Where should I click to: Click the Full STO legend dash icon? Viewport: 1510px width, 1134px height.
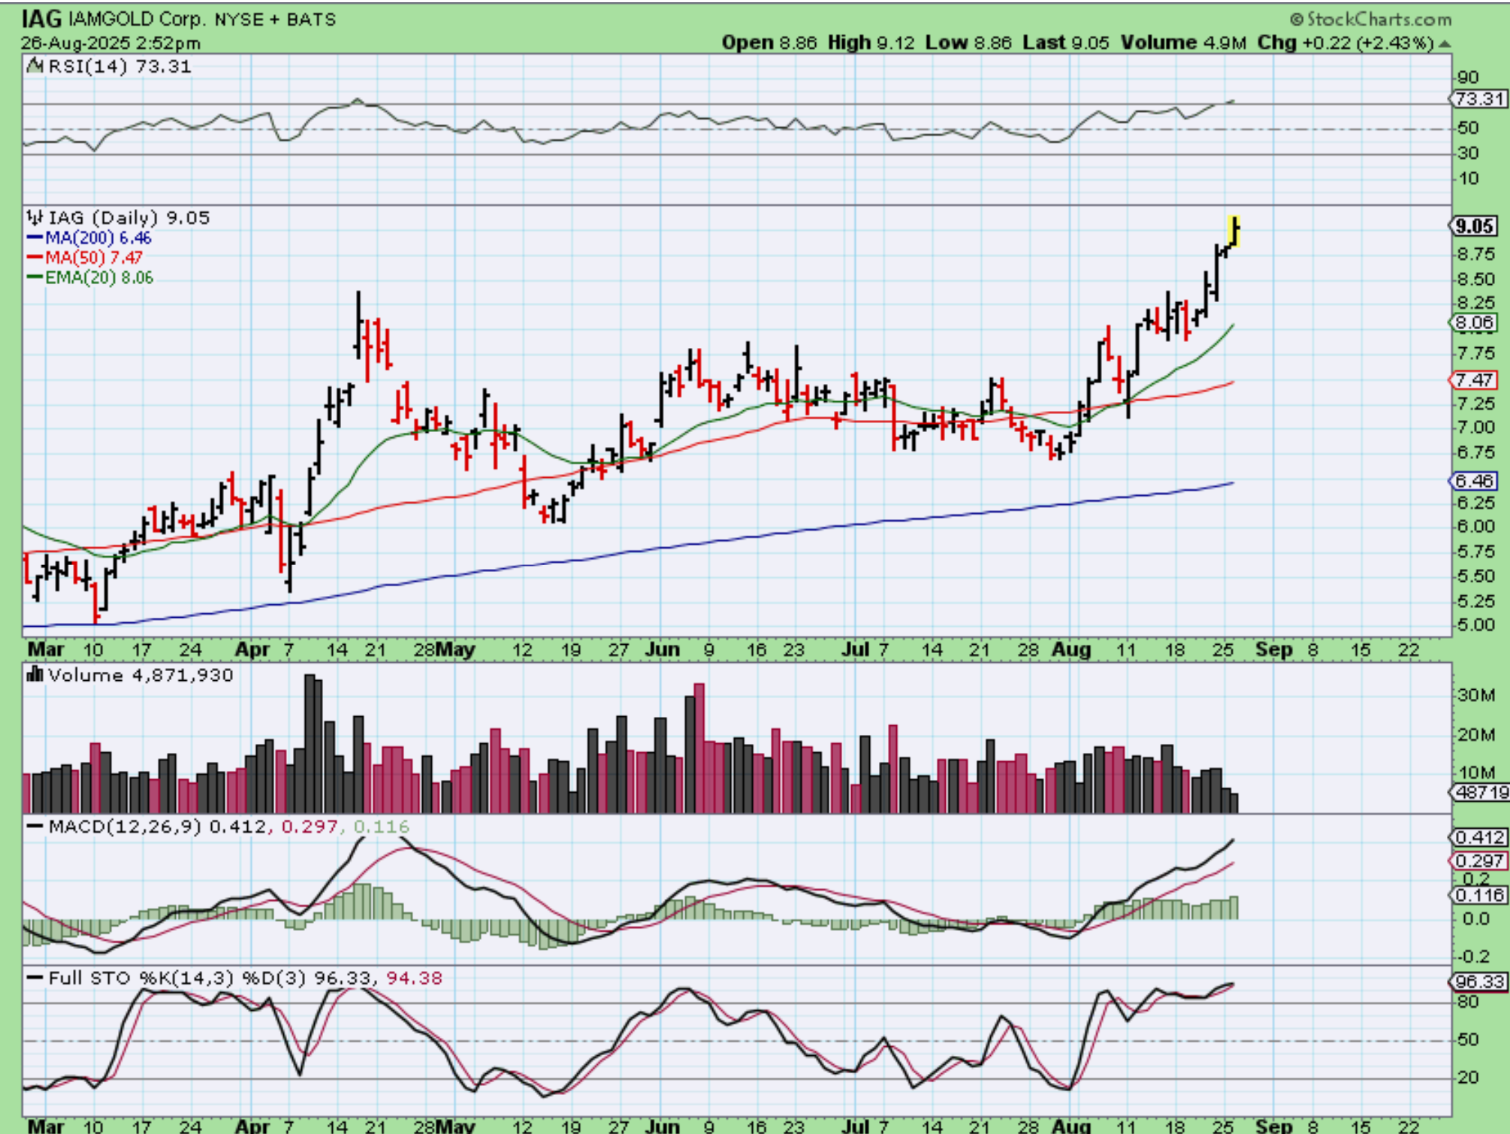pyautogui.click(x=35, y=978)
